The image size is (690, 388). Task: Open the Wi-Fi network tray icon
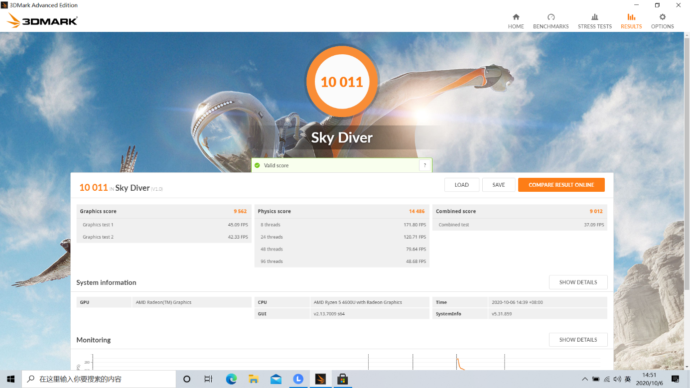(x=607, y=379)
